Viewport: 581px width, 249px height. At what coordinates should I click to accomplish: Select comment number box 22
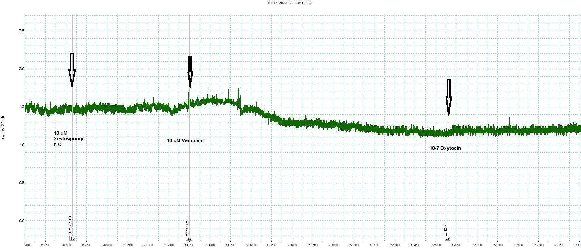coord(190,238)
